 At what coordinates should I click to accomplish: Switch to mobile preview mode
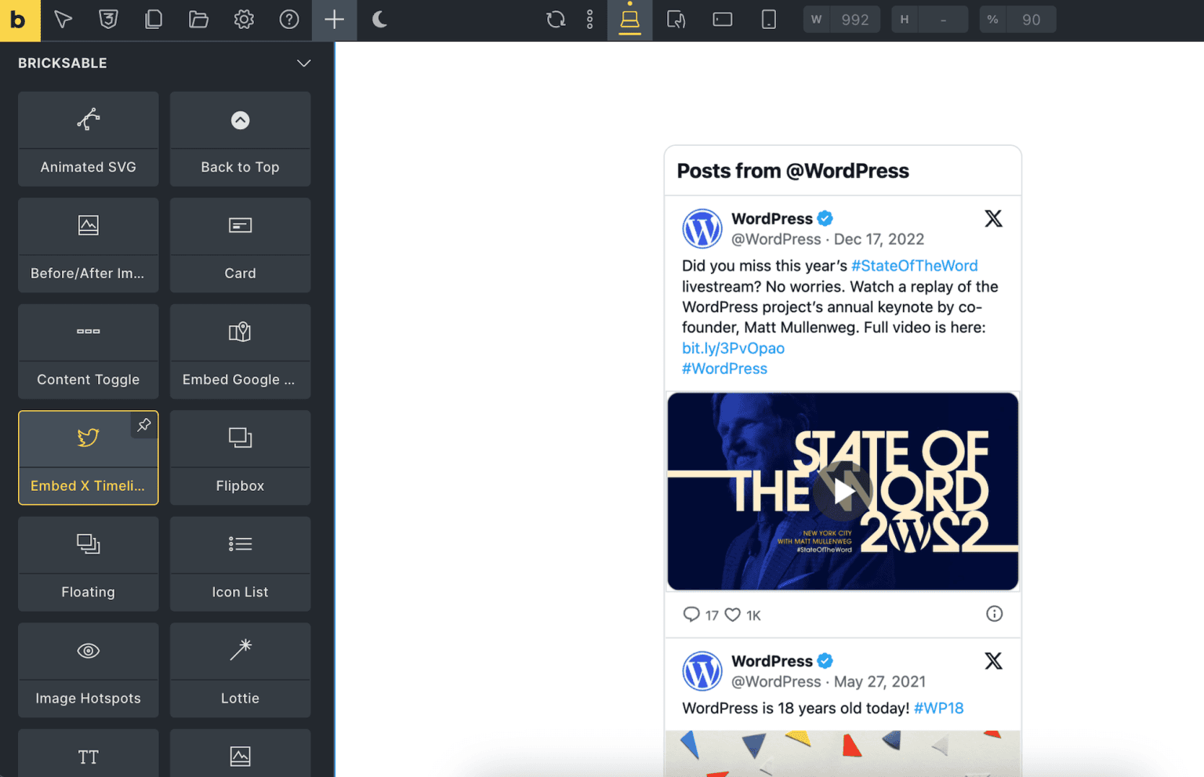[x=768, y=20]
